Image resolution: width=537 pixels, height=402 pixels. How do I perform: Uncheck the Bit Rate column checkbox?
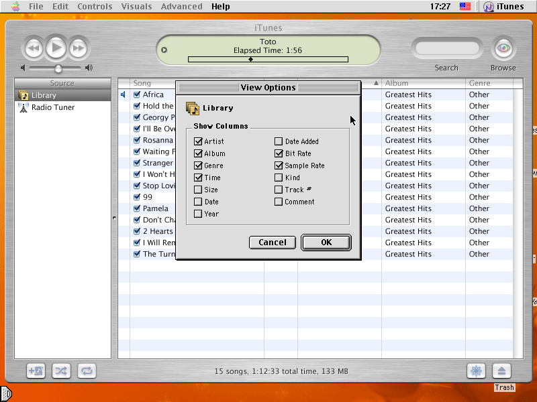(279, 153)
